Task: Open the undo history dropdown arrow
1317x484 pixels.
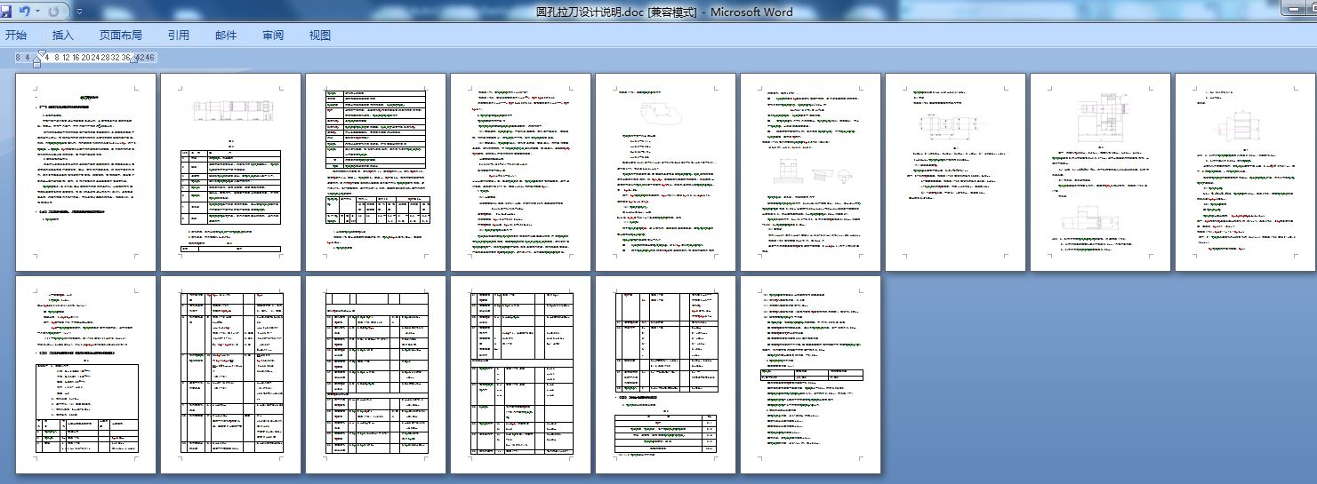Action: (36, 12)
